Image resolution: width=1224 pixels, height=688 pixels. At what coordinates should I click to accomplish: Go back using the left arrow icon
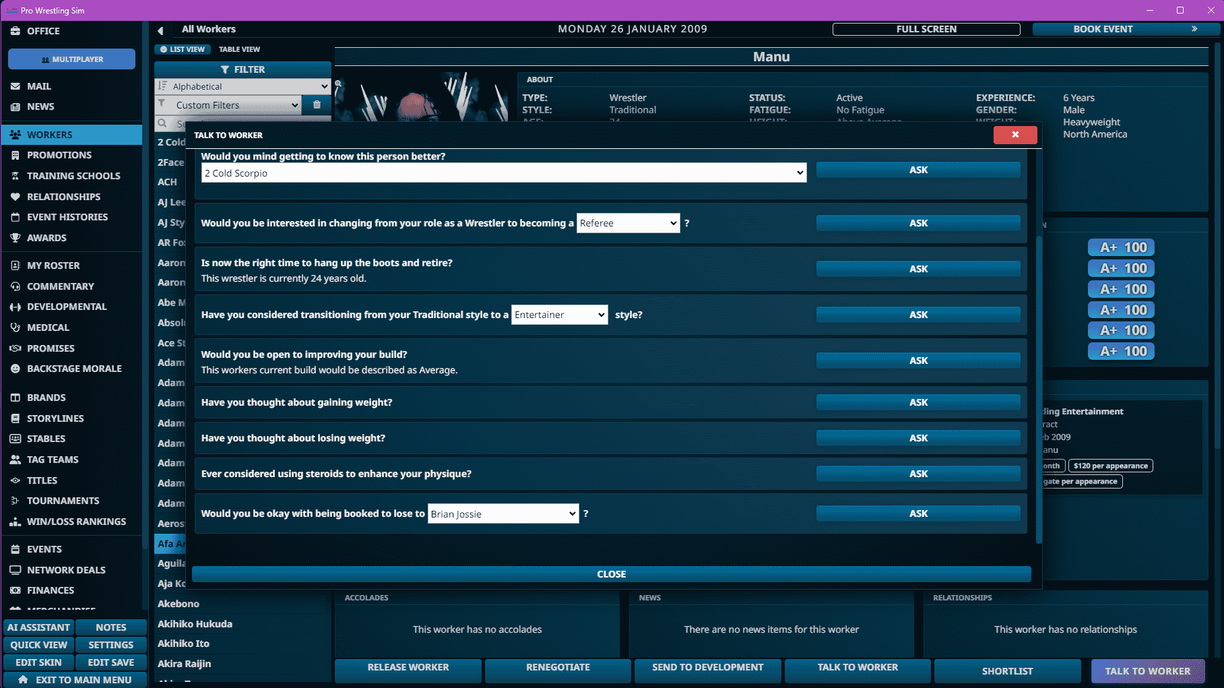160,30
